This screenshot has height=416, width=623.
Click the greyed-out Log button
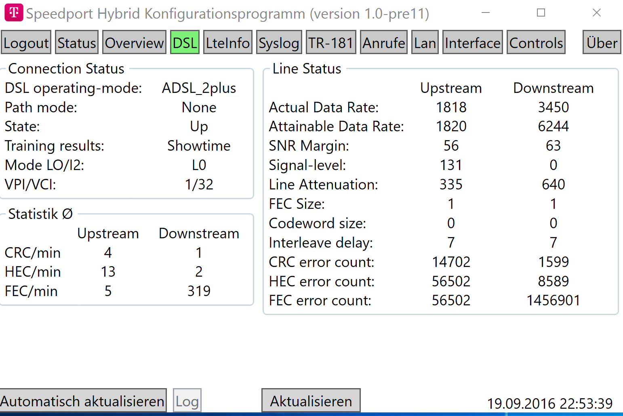[187, 401]
